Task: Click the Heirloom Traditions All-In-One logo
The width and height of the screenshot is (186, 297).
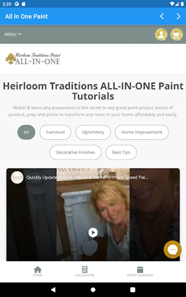Action: (x=33, y=59)
